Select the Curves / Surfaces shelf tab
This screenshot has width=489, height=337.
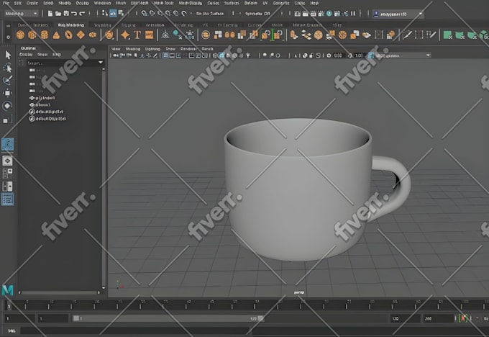coord(33,24)
